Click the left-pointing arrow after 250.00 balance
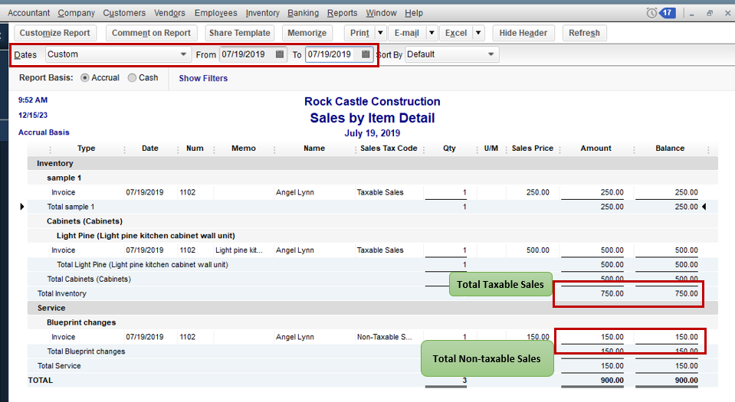 [x=704, y=207]
